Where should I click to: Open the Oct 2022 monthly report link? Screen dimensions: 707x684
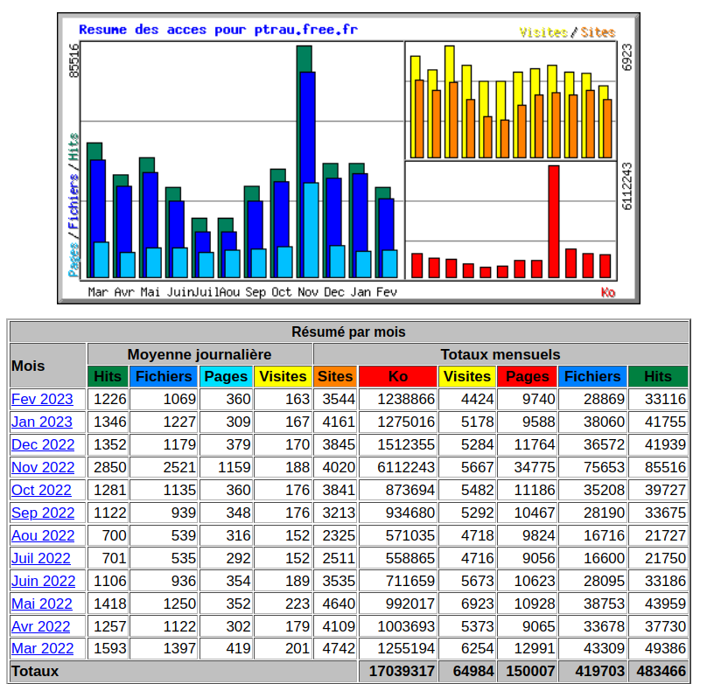(41, 490)
